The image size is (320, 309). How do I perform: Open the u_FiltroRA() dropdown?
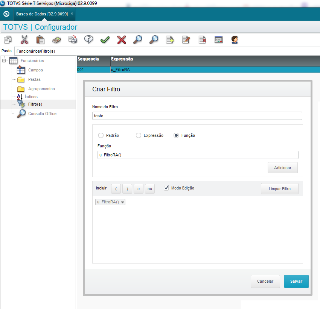tap(110, 202)
